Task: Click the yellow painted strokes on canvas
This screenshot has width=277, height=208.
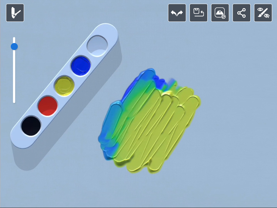Action: pyautogui.click(x=155, y=127)
